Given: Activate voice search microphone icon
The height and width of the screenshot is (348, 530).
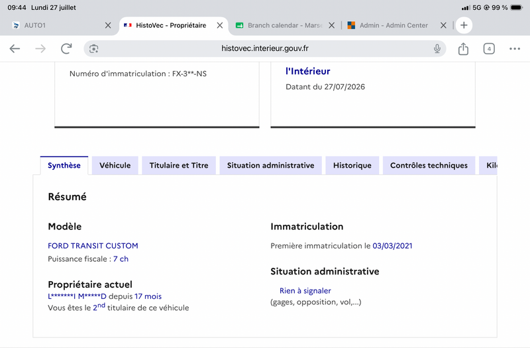Looking at the screenshot, I should point(437,48).
